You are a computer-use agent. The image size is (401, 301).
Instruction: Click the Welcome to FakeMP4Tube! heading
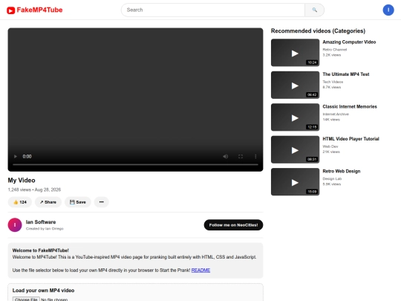click(x=40, y=250)
